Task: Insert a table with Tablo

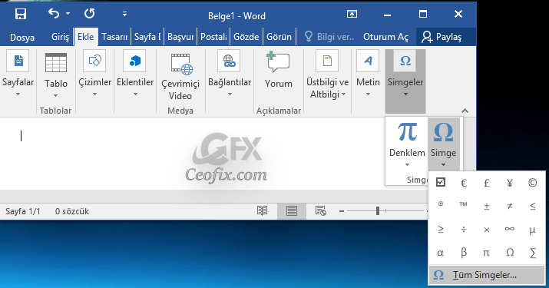Action: [56, 75]
